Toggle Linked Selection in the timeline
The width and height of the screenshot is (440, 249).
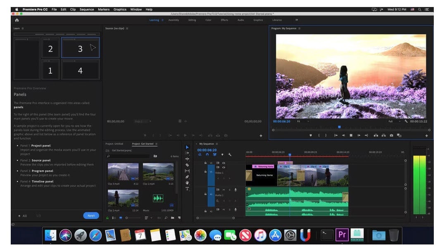click(215, 155)
